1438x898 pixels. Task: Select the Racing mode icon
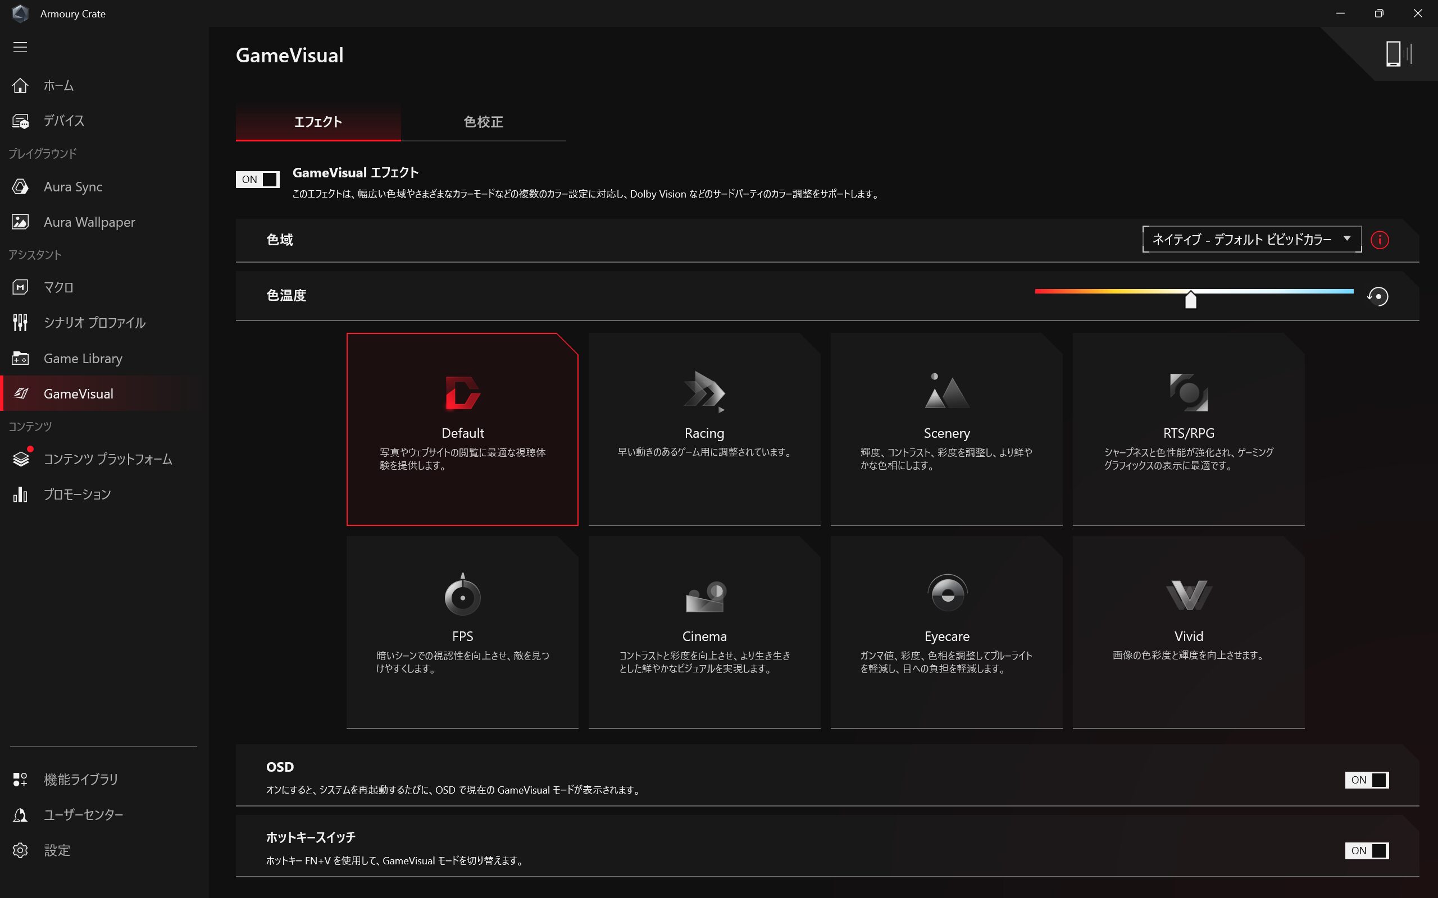pos(704,392)
